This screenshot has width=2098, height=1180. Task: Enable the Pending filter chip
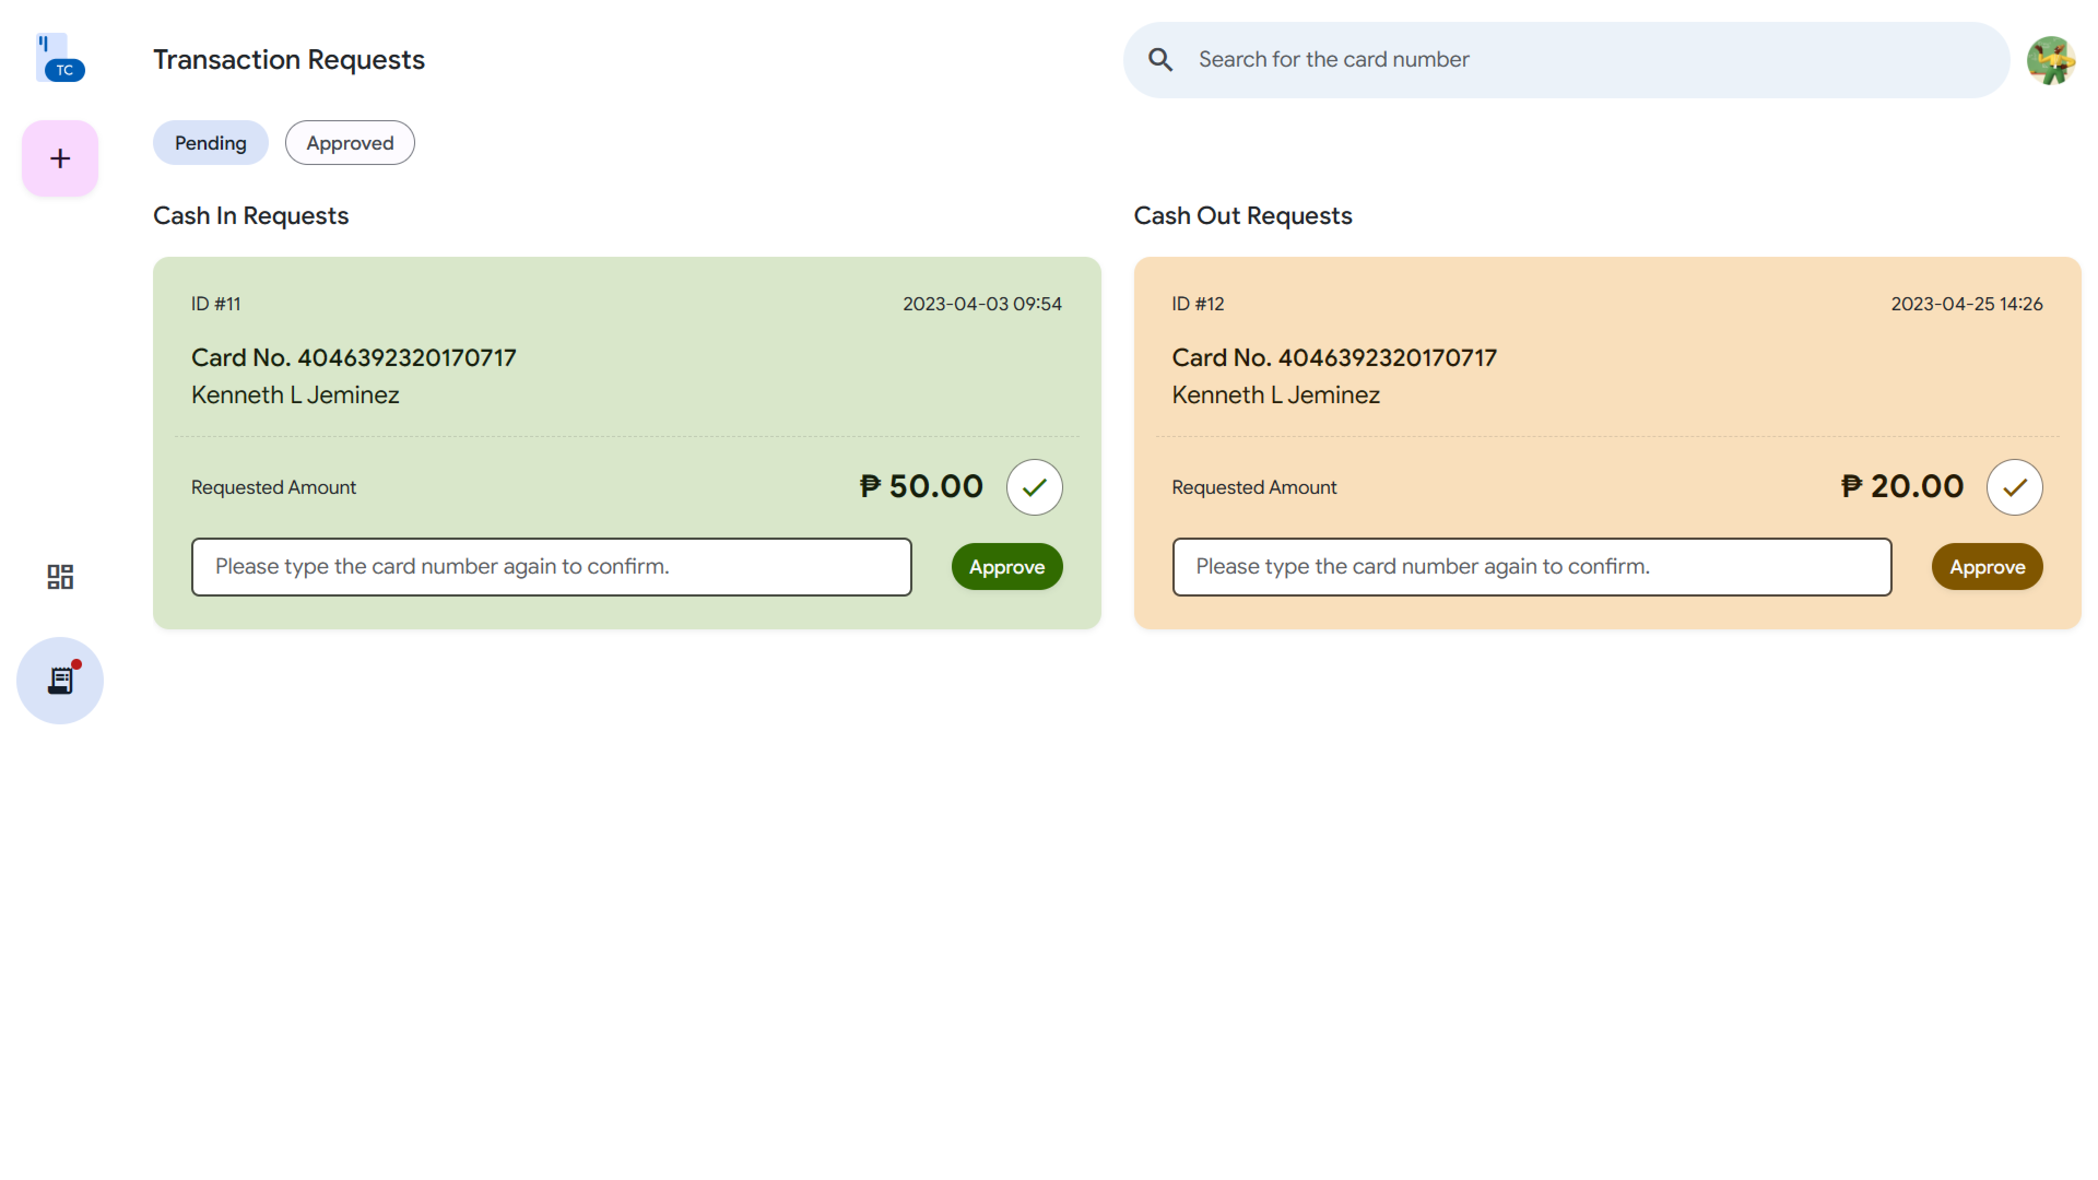pyautogui.click(x=210, y=143)
